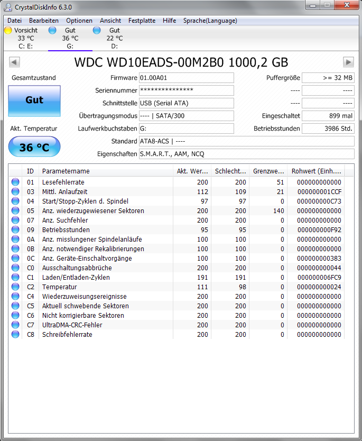This screenshot has width=362, height=441.
Task: Select raw value 000000000F92
Action: 319,230
